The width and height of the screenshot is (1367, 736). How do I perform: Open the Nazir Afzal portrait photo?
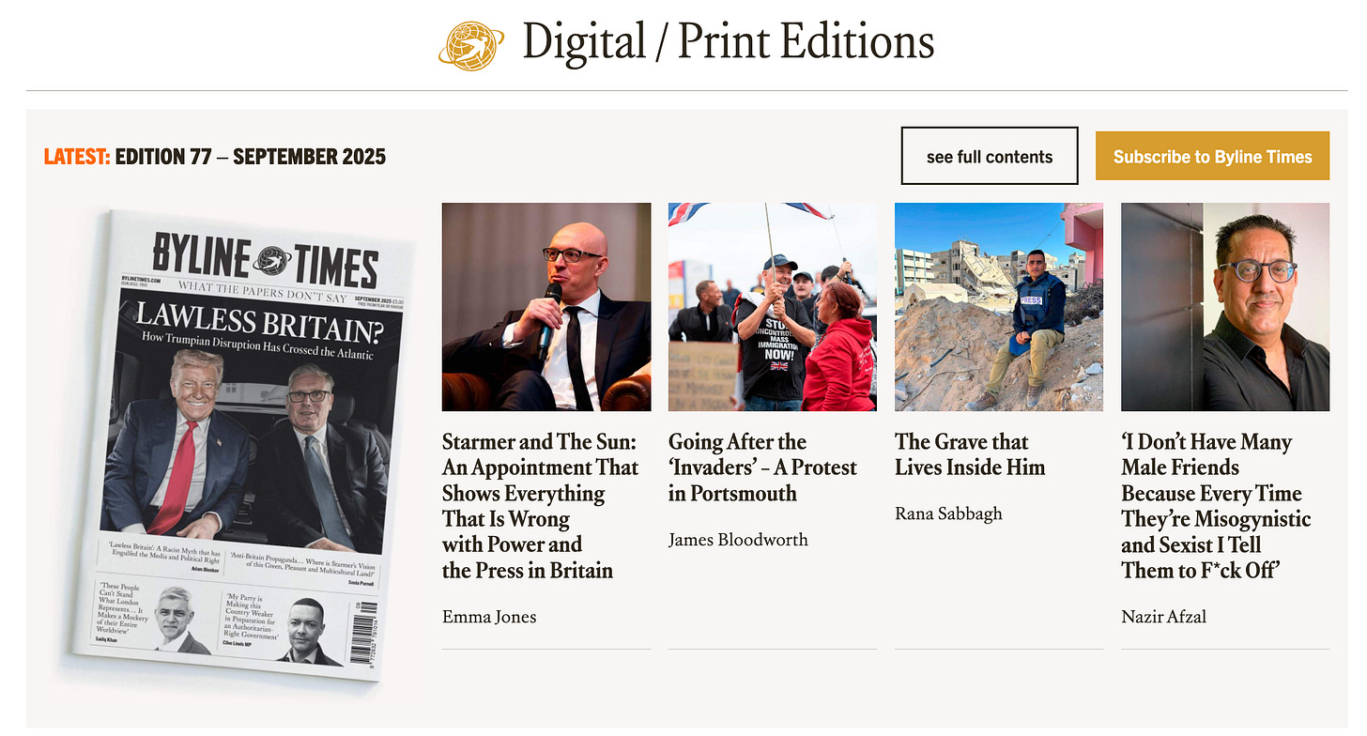pyautogui.click(x=1225, y=307)
